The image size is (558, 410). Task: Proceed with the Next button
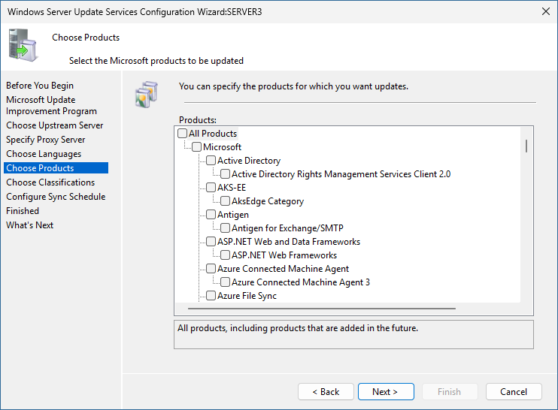386,391
